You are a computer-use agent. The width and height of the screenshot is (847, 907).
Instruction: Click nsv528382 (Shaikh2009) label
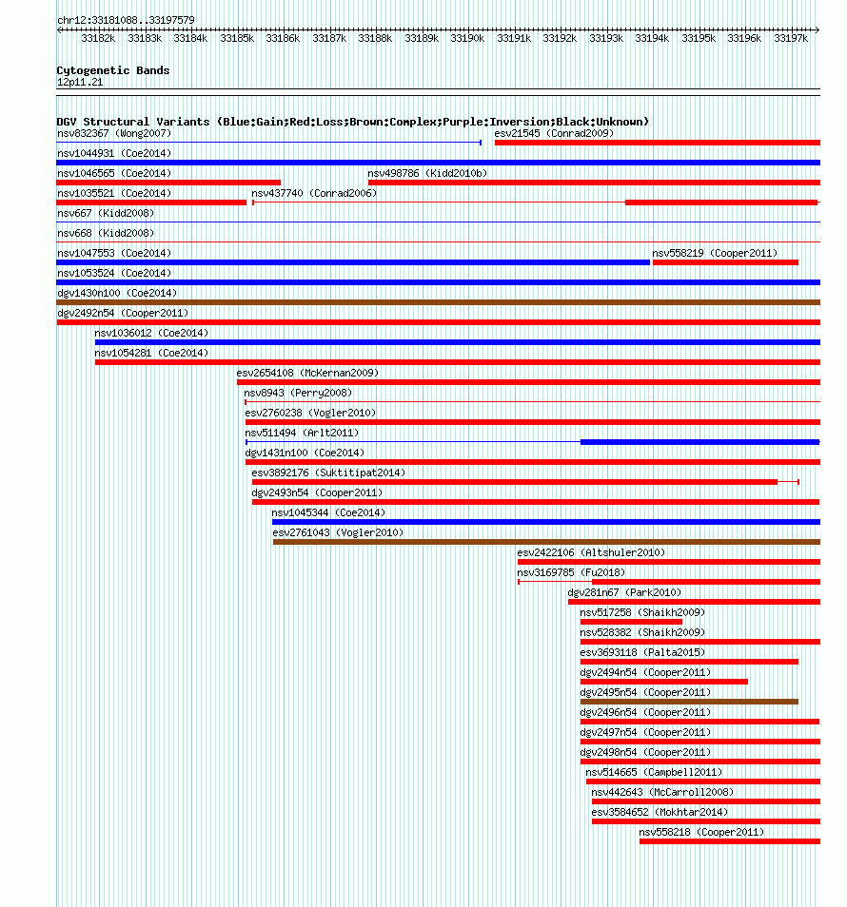tap(642, 632)
